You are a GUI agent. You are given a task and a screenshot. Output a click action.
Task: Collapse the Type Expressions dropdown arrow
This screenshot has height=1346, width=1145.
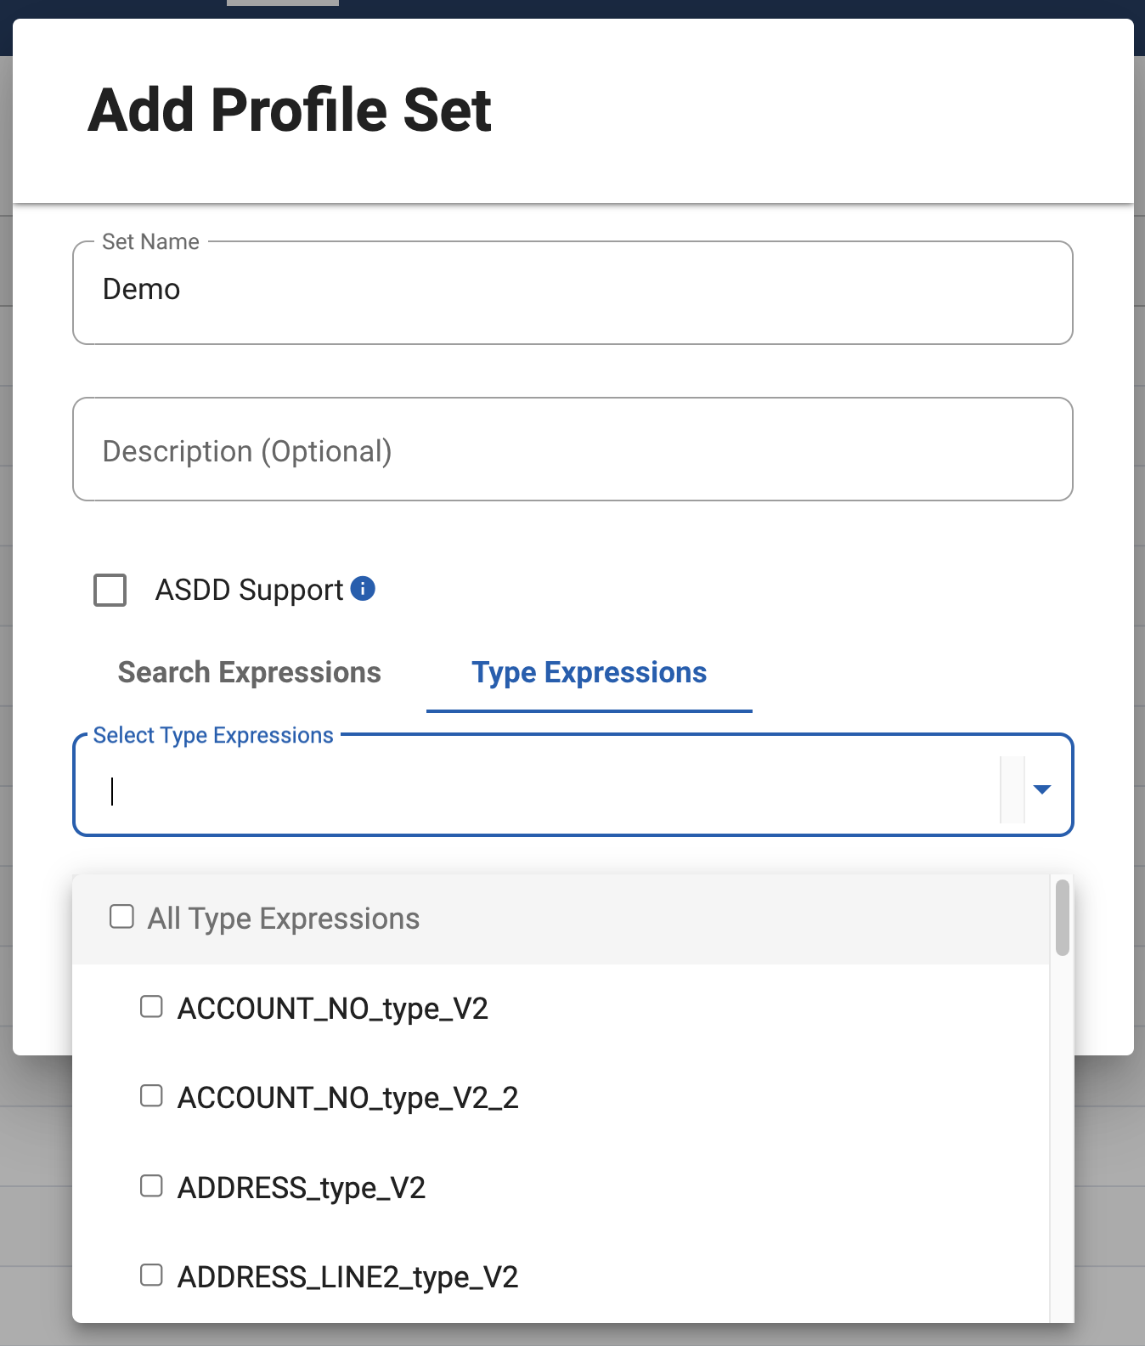(1042, 789)
